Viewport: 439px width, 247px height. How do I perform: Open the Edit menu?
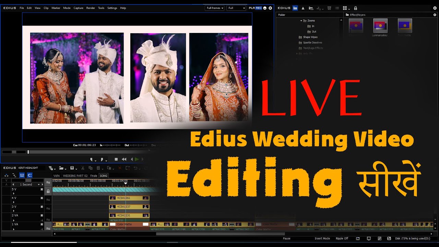(29, 8)
